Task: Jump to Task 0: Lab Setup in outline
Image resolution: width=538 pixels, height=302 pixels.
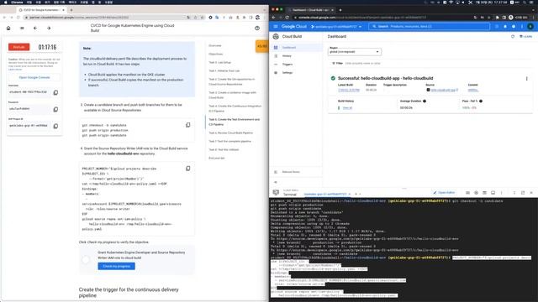Action: (x=220, y=62)
